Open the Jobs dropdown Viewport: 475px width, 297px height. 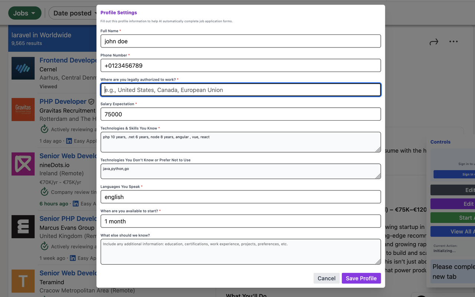click(24, 13)
